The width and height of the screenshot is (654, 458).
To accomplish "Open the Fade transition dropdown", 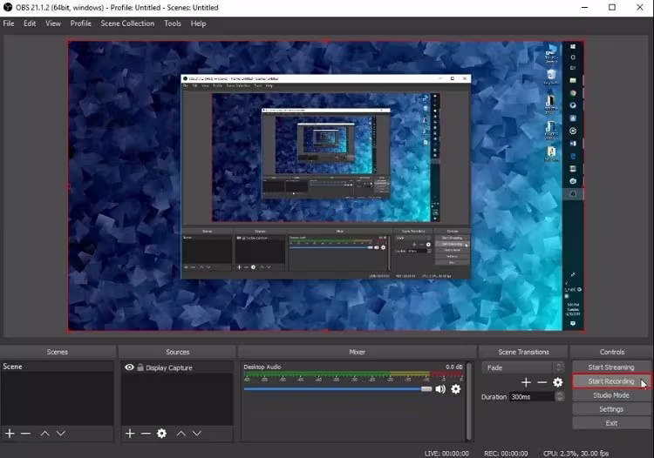I will pyautogui.click(x=523, y=367).
